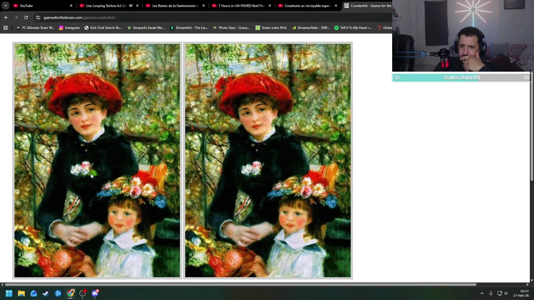
Task: Open Tell It To My Heart bookmark
Action: 353,28
